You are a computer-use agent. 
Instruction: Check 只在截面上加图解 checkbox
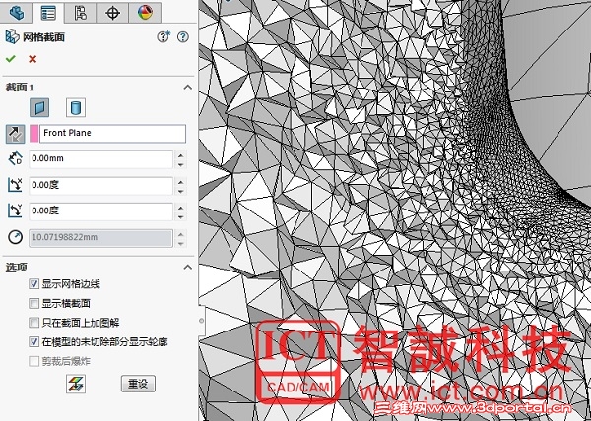[33, 323]
